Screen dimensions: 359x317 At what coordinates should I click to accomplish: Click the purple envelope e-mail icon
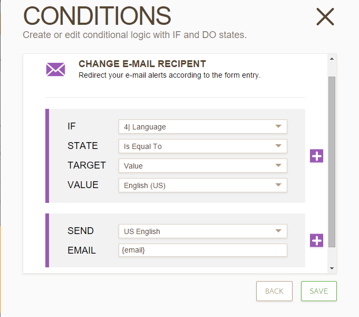tap(55, 69)
